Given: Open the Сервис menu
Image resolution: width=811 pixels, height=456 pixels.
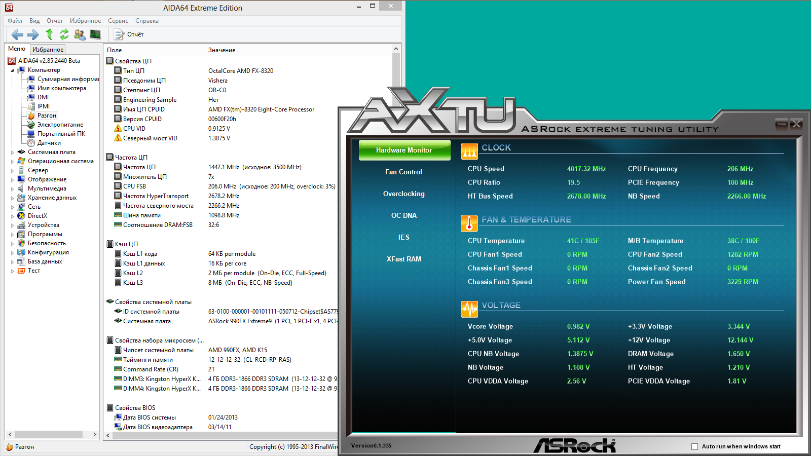Looking at the screenshot, I should point(118,21).
